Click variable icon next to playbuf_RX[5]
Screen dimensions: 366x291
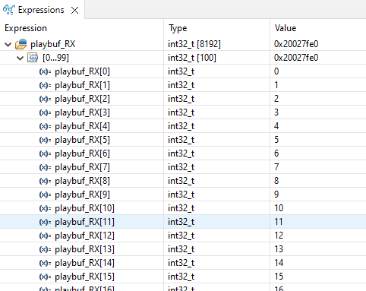[x=45, y=141]
